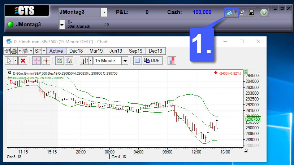Minimize the chart window
Screen dimensions: 294x165
(x=225, y=41)
